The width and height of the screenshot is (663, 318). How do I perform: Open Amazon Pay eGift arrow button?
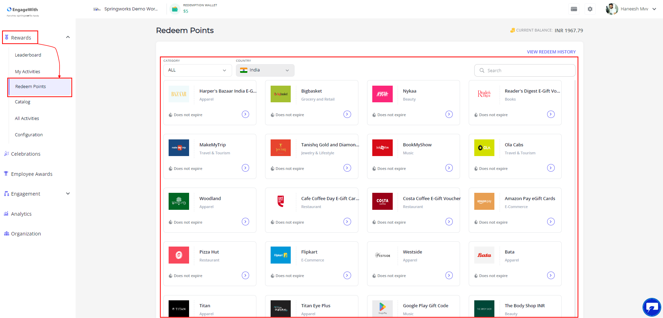click(551, 222)
